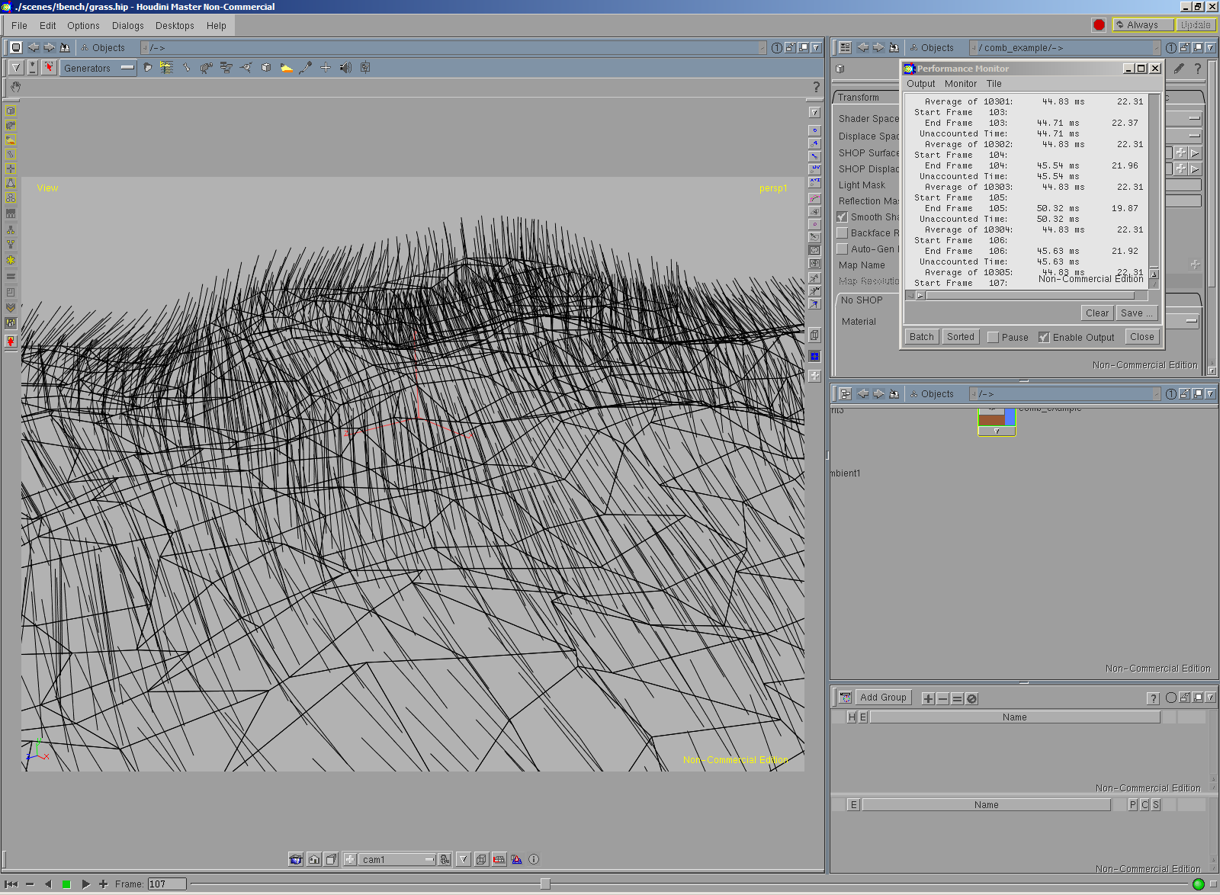This screenshot has height=895, width=1220.
Task: Click the hand view tool icon
Action: point(15,87)
